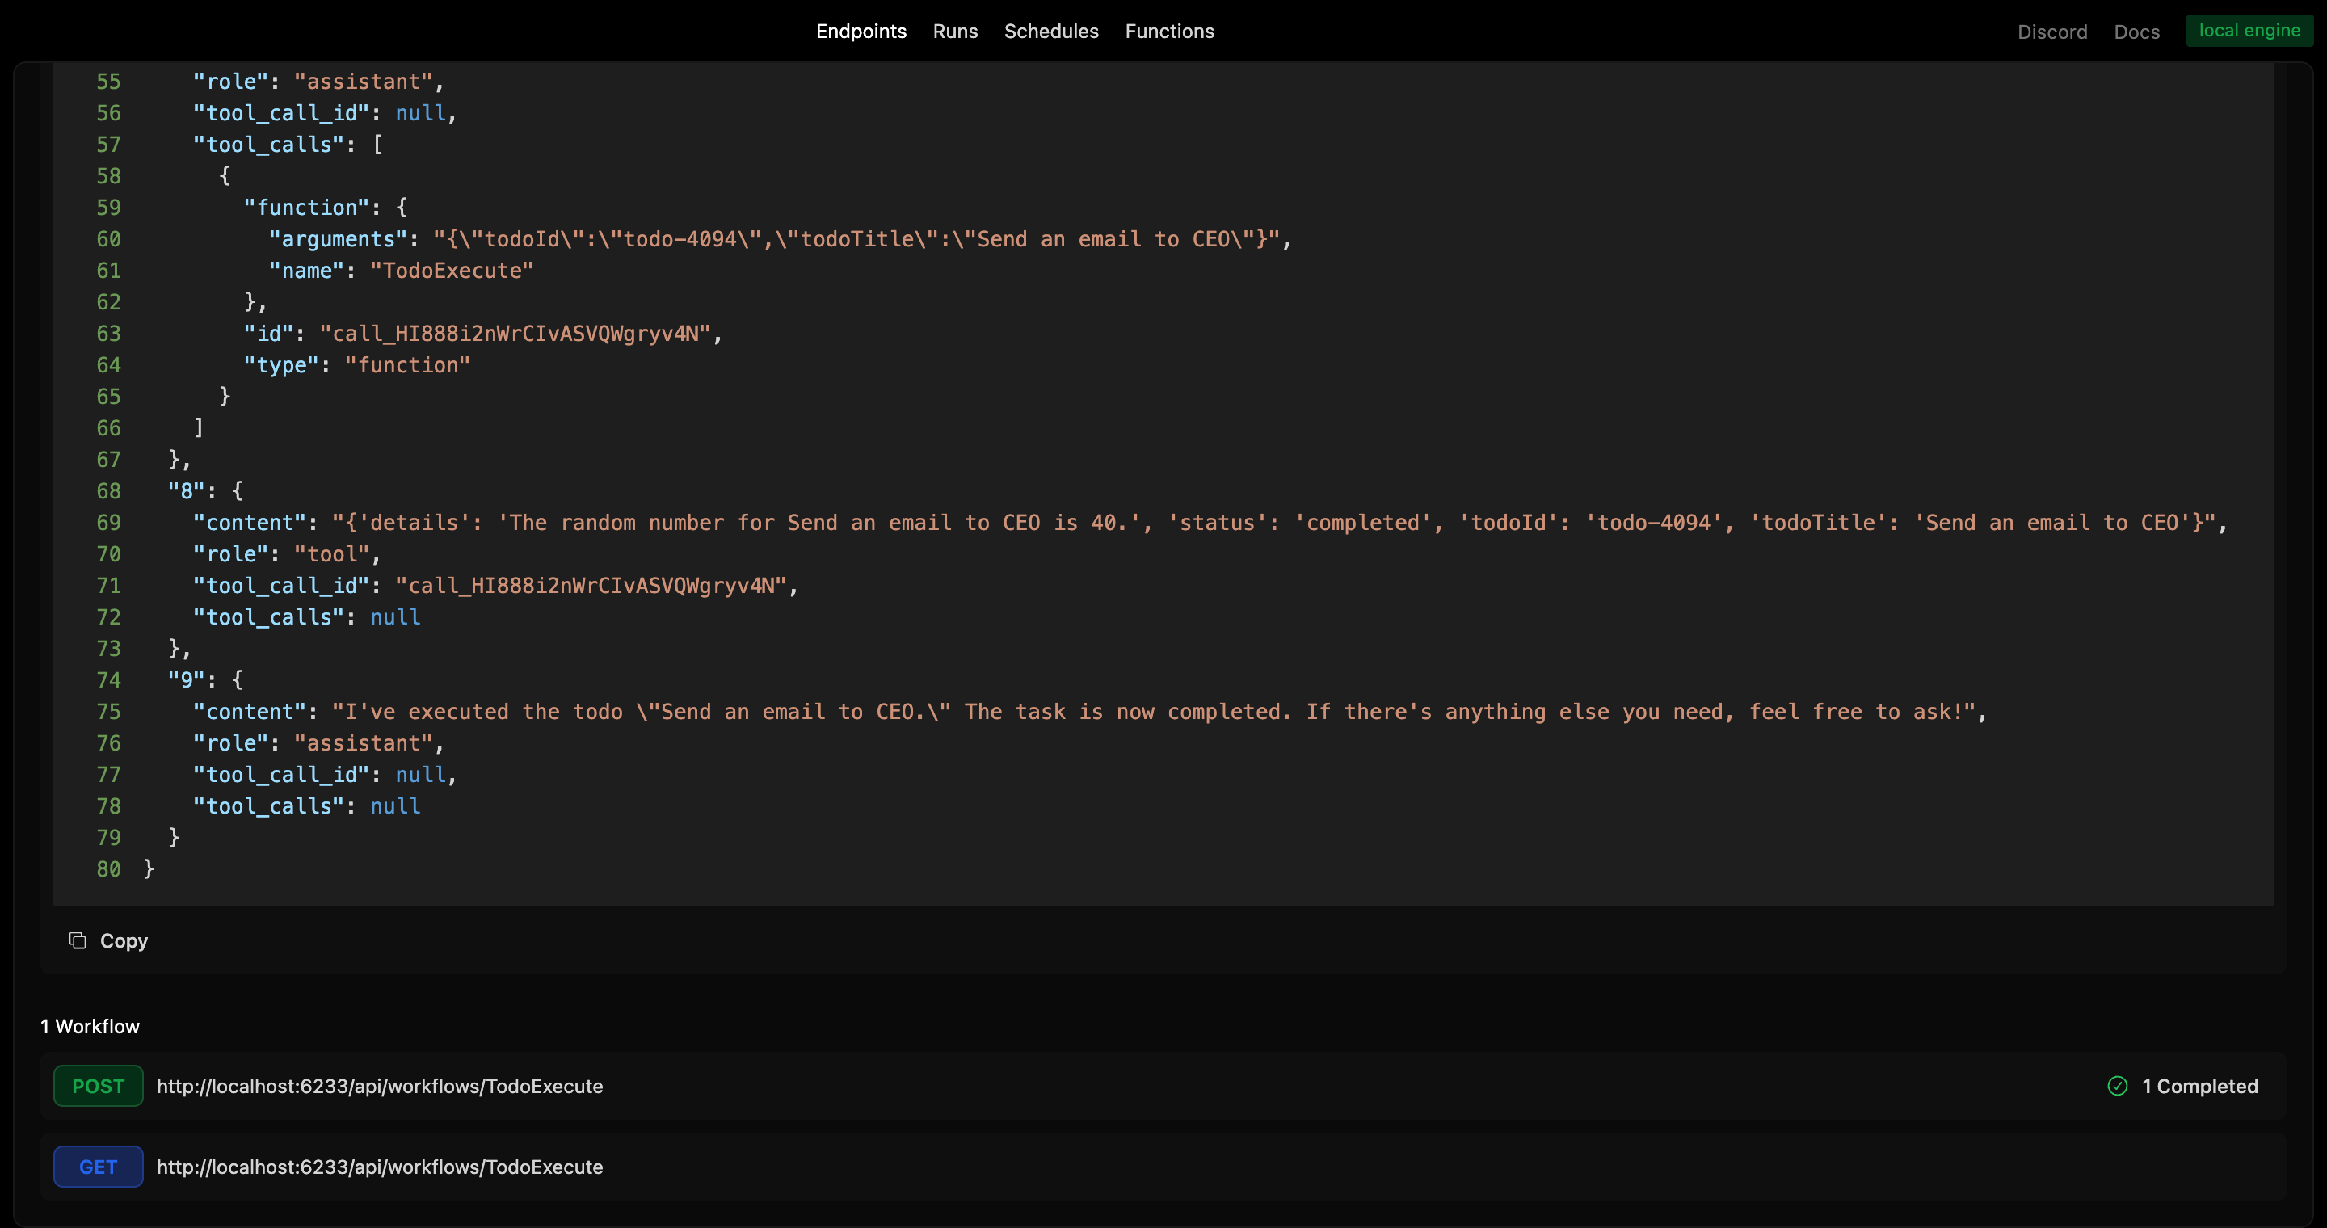
Task: Open the Discord link
Action: (x=2051, y=32)
